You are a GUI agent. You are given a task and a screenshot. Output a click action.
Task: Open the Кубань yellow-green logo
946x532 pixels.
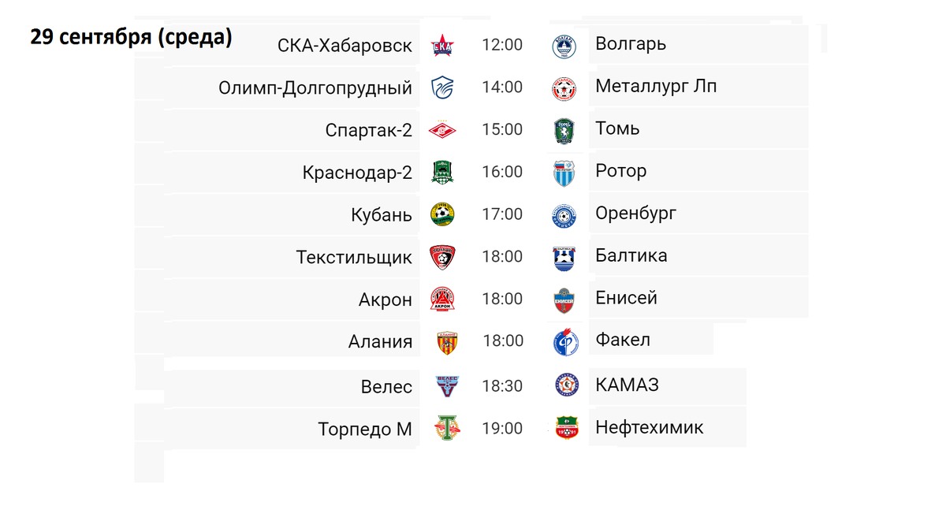tap(442, 214)
